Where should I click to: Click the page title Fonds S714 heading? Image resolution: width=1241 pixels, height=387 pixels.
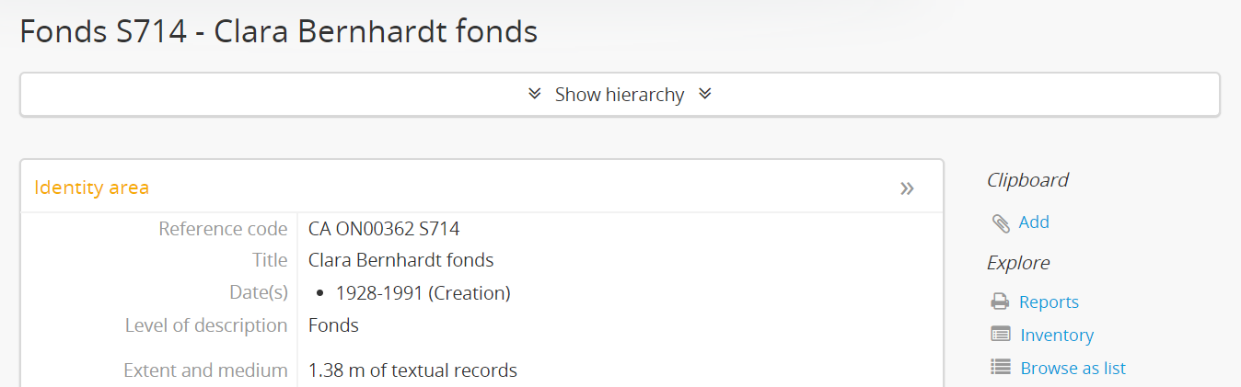(x=278, y=32)
